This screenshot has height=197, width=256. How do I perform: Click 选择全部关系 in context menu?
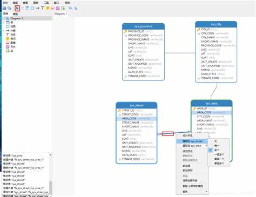click(x=190, y=180)
